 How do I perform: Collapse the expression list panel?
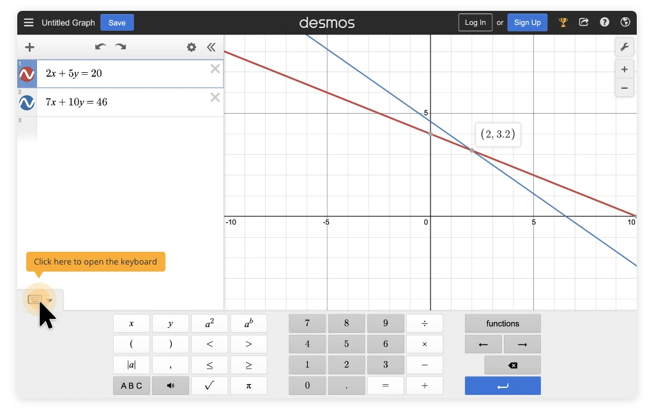tap(211, 47)
